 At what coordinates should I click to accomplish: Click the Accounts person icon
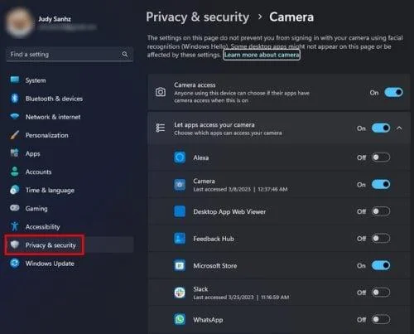[x=15, y=172]
